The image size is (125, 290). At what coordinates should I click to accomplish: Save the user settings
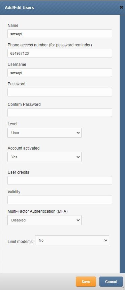[x=86, y=282]
